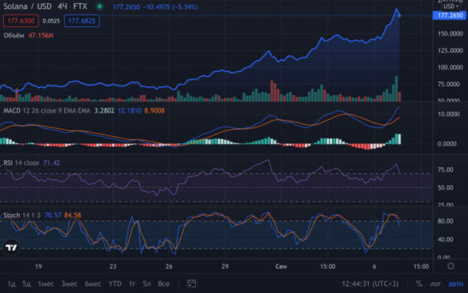This screenshot has height=293, width=468.
Task: Toggle percent scale mode
Action: pos(419,284)
